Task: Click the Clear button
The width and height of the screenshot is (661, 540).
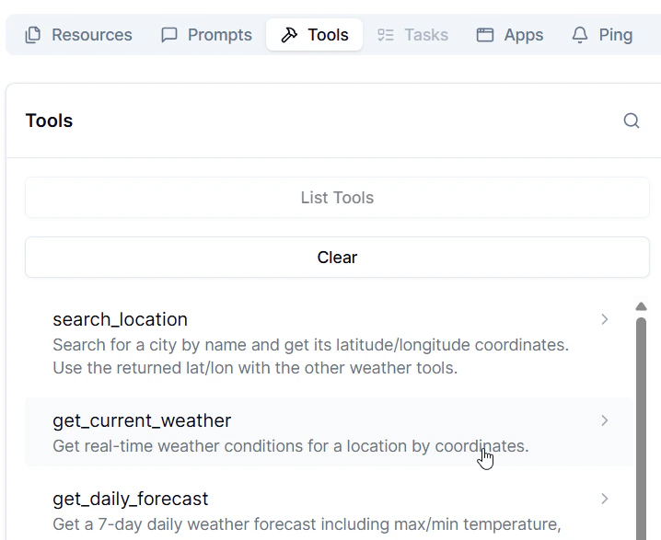Action: [337, 258]
